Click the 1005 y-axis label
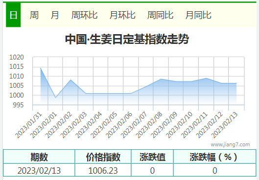This screenshot has width=259, height=180. point(17,86)
